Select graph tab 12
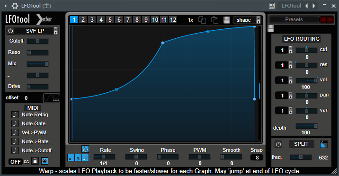Viewport: 339px width, 176px height. click(x=173, y=20)
